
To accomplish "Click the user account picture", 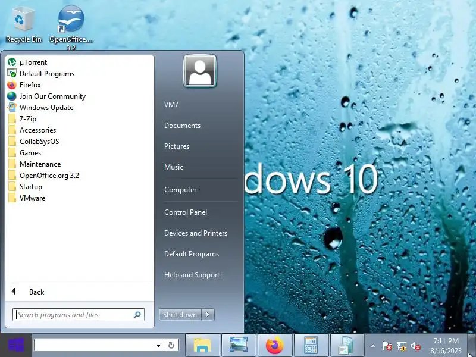I will [200, 71].
